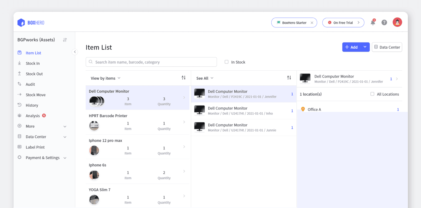This screenshot has height=208, width=421.
Task: Click the On Free Trial button
Action: 343,23
